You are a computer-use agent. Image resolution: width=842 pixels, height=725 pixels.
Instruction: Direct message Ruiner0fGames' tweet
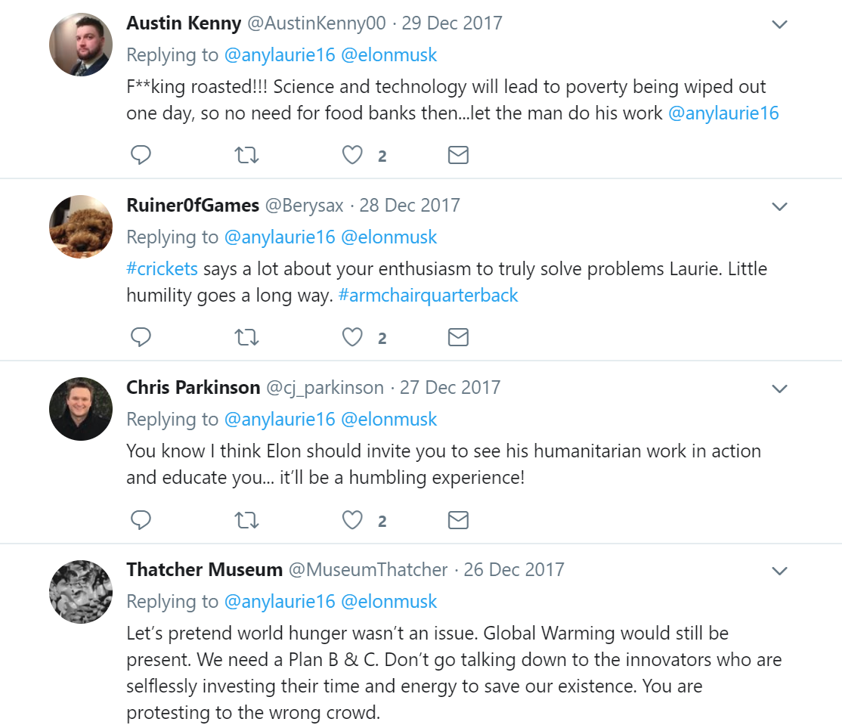coord(458,337)
